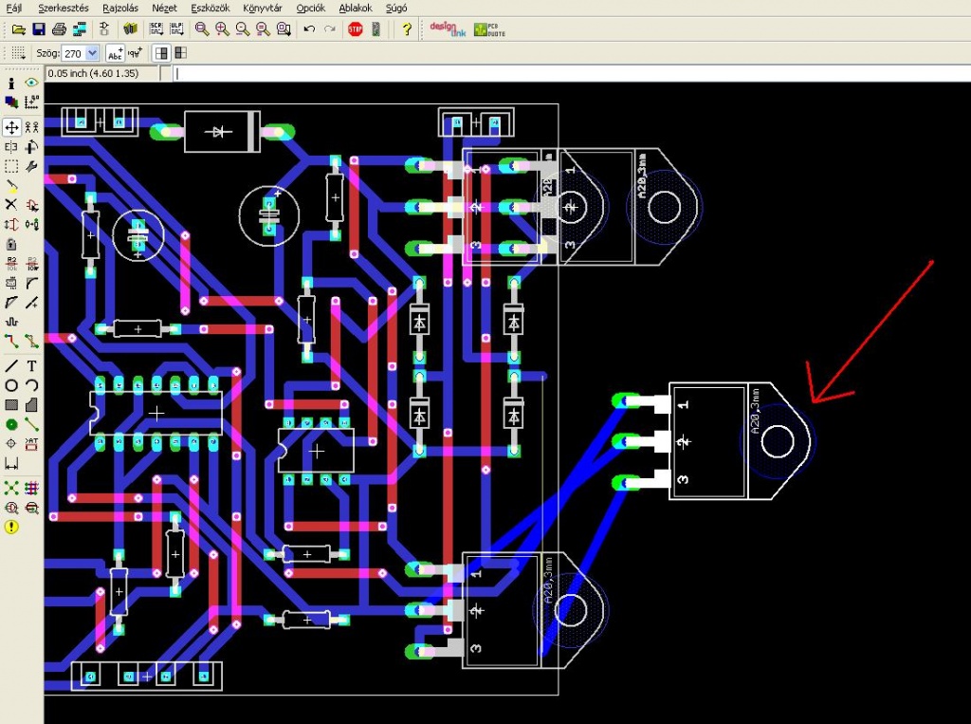The image size is (971, 724).
Task: Expand the Szög angle dropdown
Action: pos(92,53)
